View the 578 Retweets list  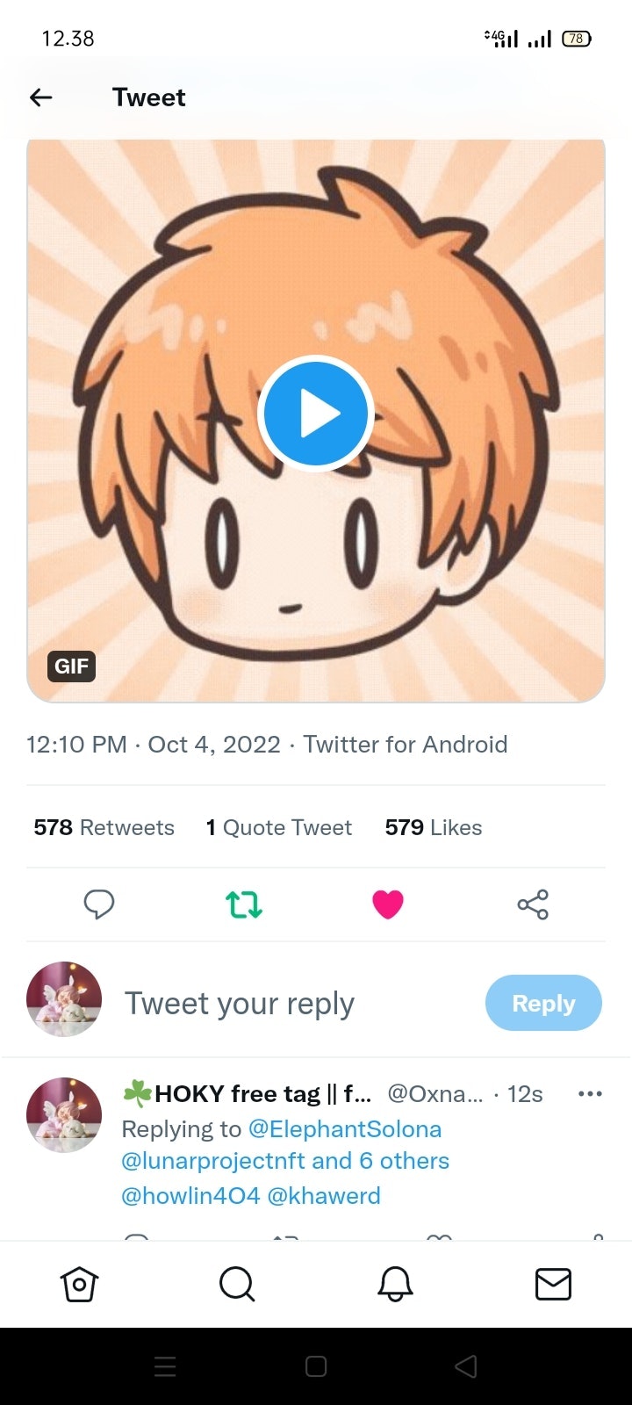104,827
